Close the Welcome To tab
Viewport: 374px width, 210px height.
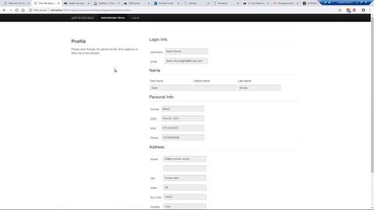pos(29,3)
